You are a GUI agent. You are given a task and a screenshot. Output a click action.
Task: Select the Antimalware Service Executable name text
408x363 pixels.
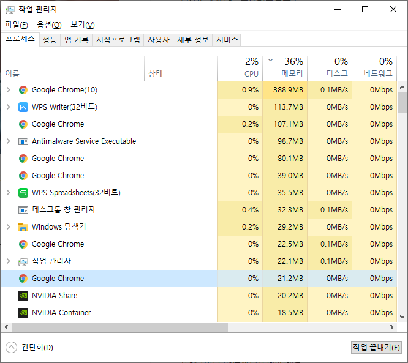[84, 141]
